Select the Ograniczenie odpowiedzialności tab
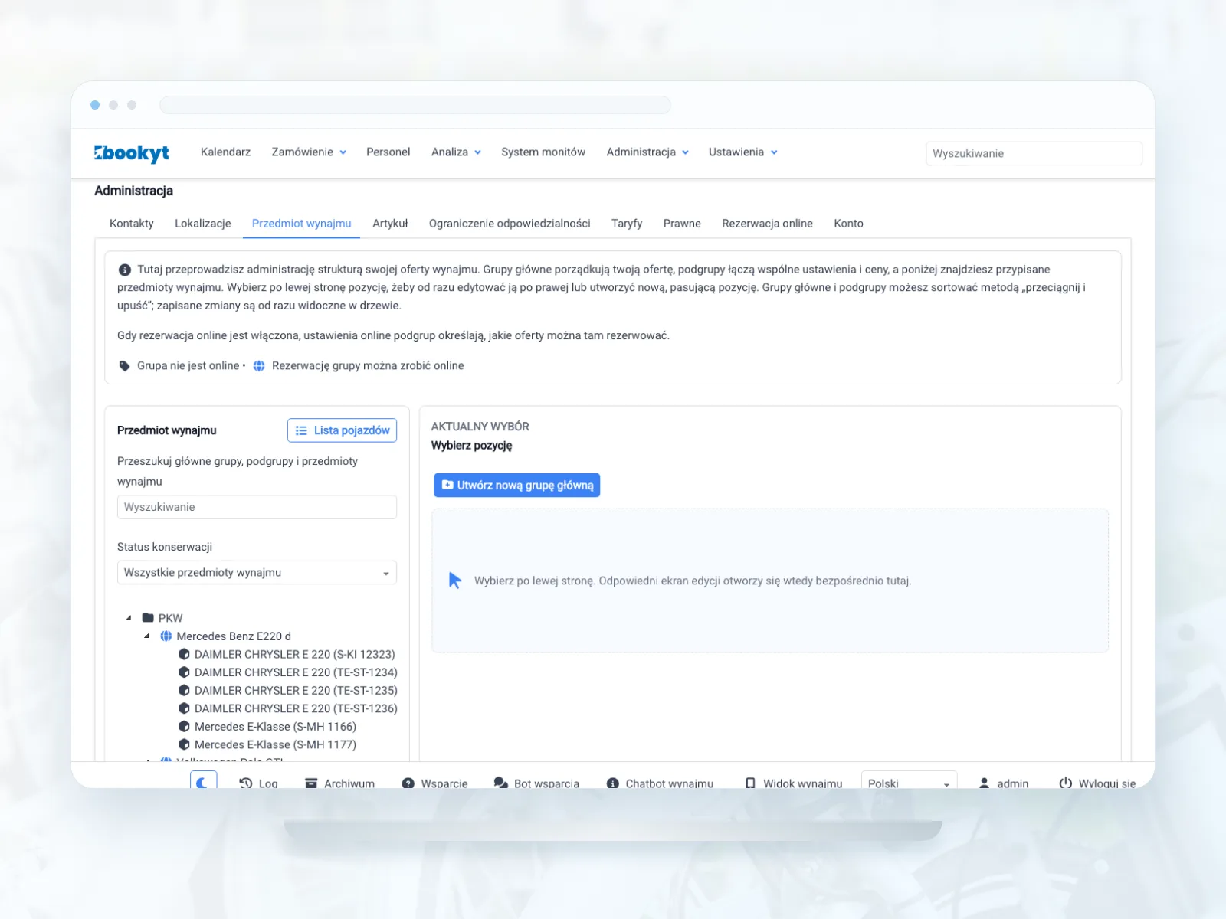Viewport: 1226px width, 919px height. [510, 224]
